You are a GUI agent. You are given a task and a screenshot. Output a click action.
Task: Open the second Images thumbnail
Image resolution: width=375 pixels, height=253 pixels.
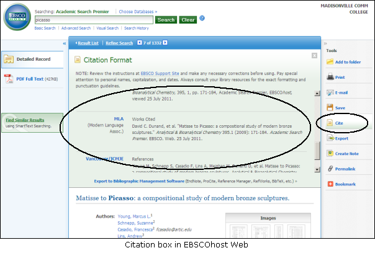pos(260,231)
